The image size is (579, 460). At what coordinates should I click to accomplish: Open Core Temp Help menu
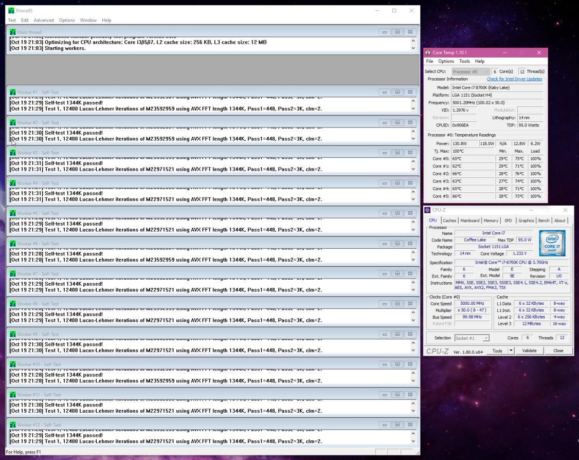point(480,61)
